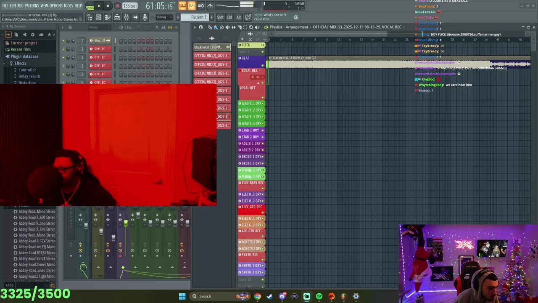Viewport: 538px width, 303px height.
Task: Open Browser plugin database speaker icon
Action: tap(25, 35)
